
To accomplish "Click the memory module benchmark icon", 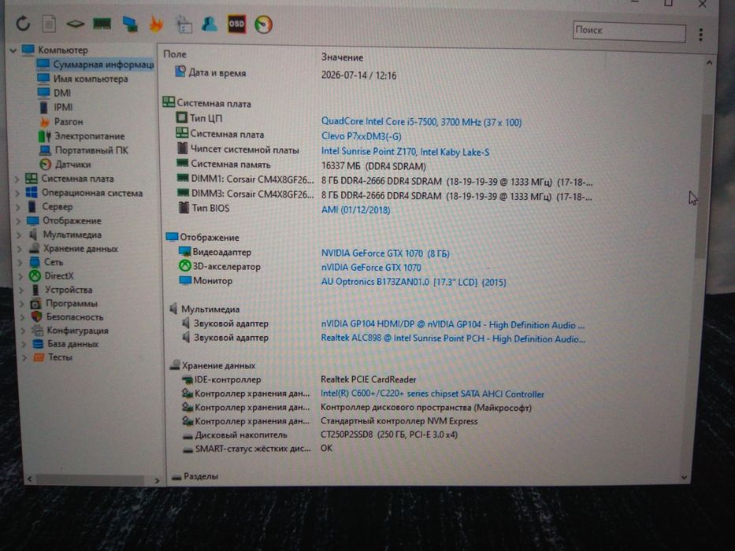I will click(102, 24).
